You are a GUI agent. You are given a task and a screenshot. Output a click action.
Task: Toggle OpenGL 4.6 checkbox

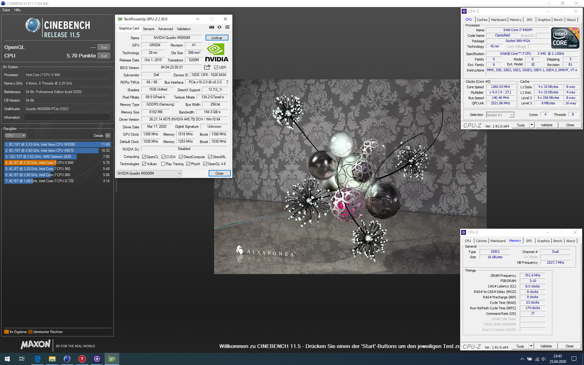[205, 164]
